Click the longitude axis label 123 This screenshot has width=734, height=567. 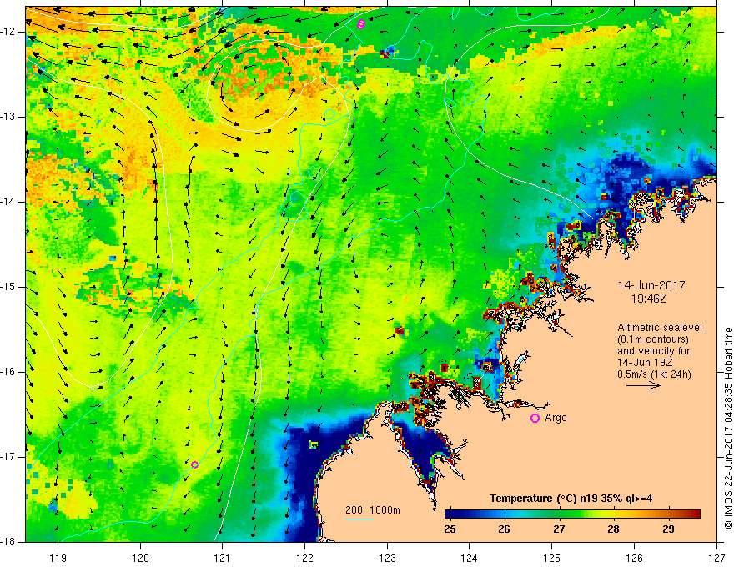pos(387,558)
